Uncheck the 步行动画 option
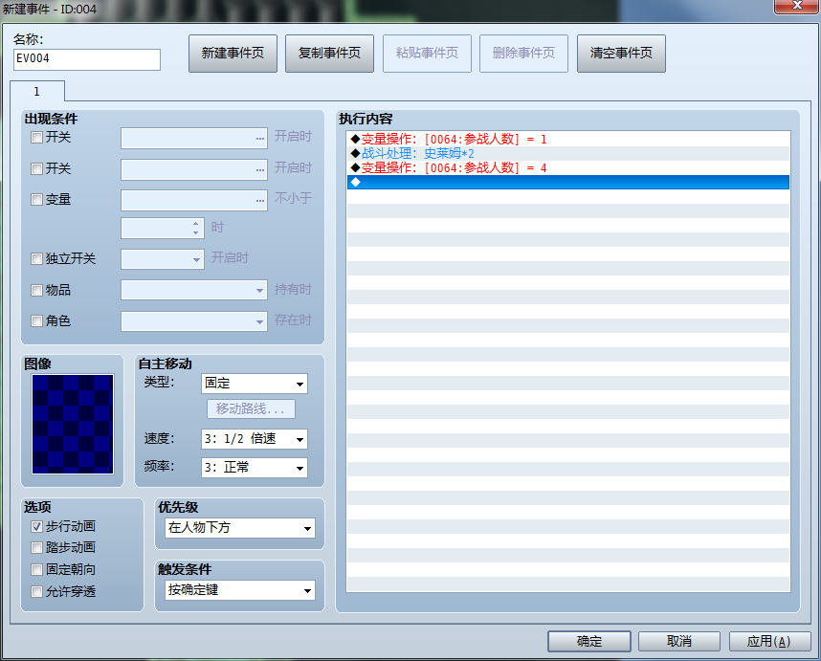The height and width of the screenshot is (661, 821). 36,526
